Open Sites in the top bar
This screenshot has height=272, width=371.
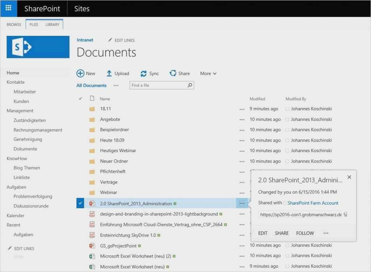click(x=82, y=9)
